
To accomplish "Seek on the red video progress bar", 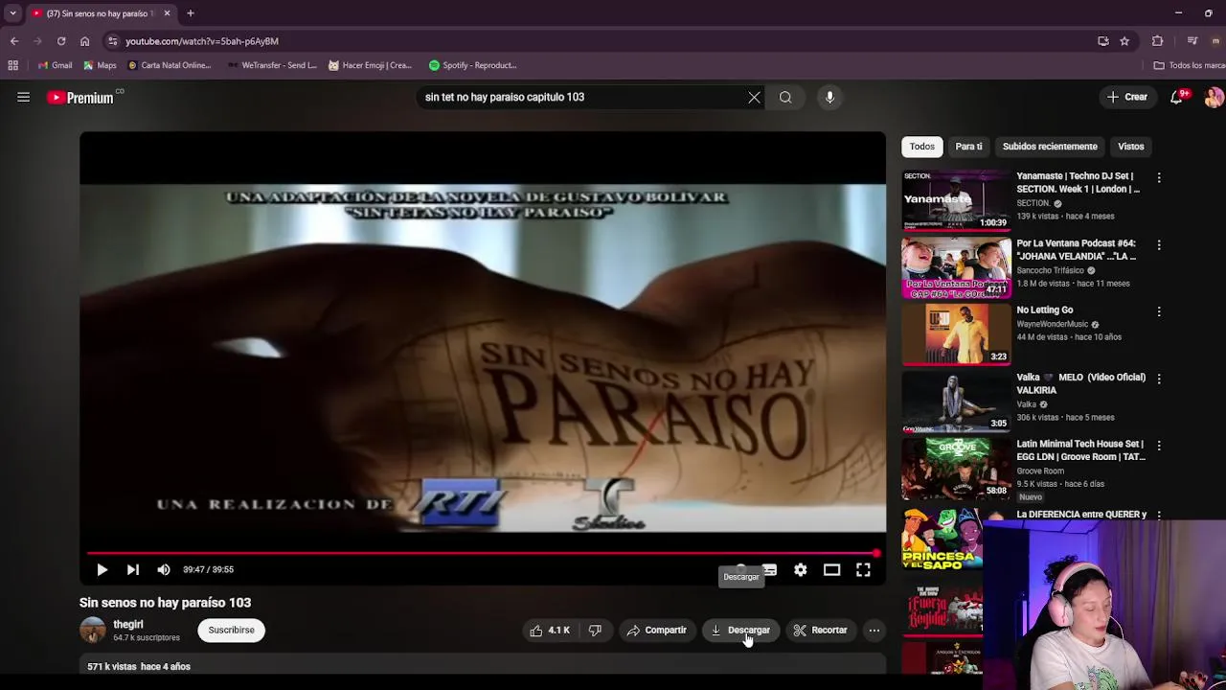I will [x=482, y=553].
